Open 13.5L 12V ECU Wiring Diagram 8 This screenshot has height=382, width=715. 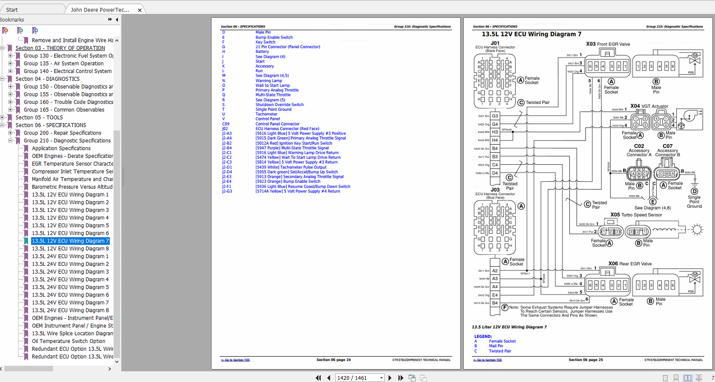[x=70, y=249]
